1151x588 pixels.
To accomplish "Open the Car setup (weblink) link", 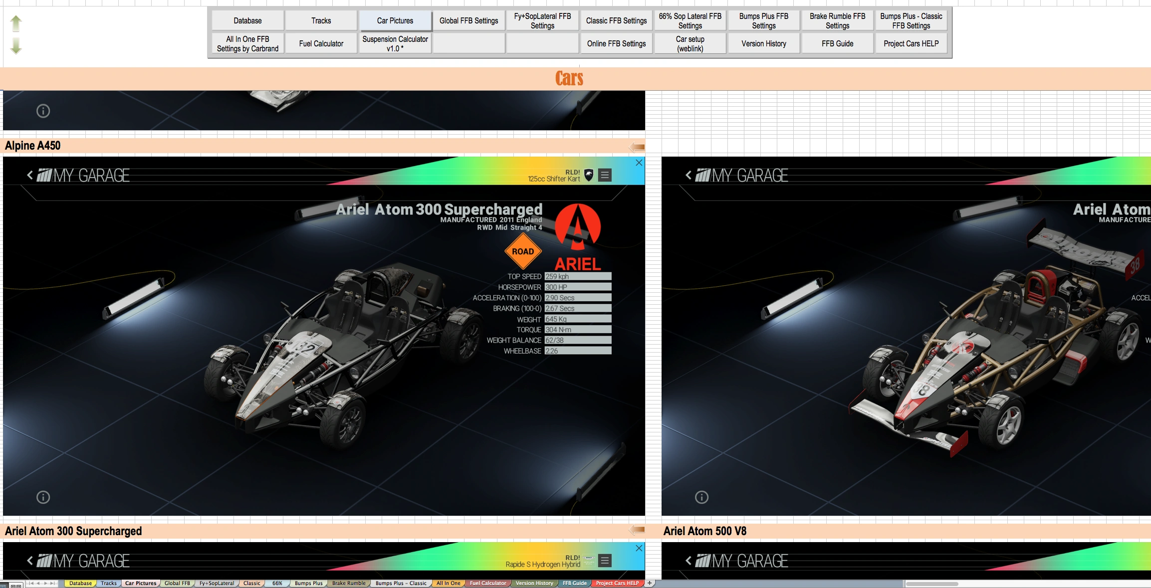I will [x=690, y=44].
